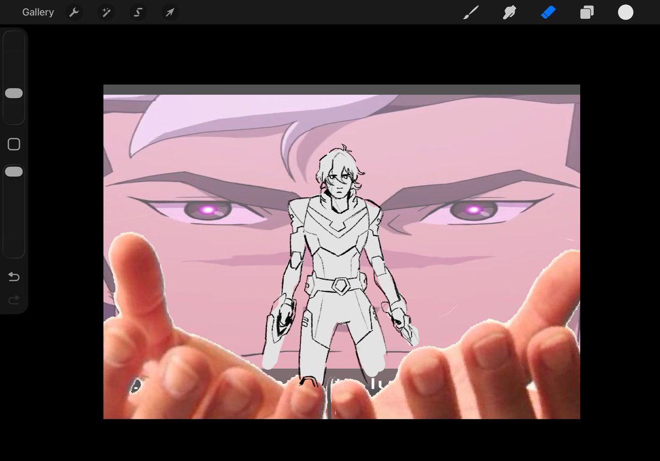This screenshot has height=461, width=660.
Task: Open the Adjustments magic wand menu
Action: click(106, 12)
